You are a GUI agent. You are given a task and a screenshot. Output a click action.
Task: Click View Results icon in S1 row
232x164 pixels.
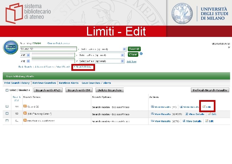point(152,121)
